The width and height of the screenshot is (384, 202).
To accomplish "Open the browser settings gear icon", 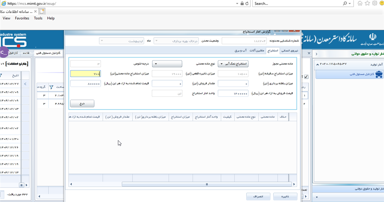I will (x=374, y=3).
